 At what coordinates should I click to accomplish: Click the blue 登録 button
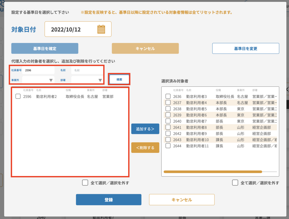(x=108, y=200)
